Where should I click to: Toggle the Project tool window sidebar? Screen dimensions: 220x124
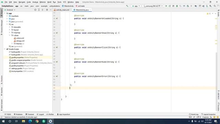pos(1,12)
